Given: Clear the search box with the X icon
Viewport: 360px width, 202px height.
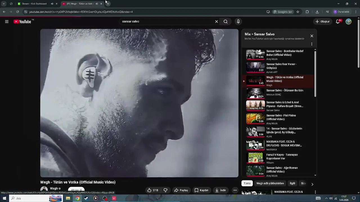Looking at the screenshot, I should (217, 22).
